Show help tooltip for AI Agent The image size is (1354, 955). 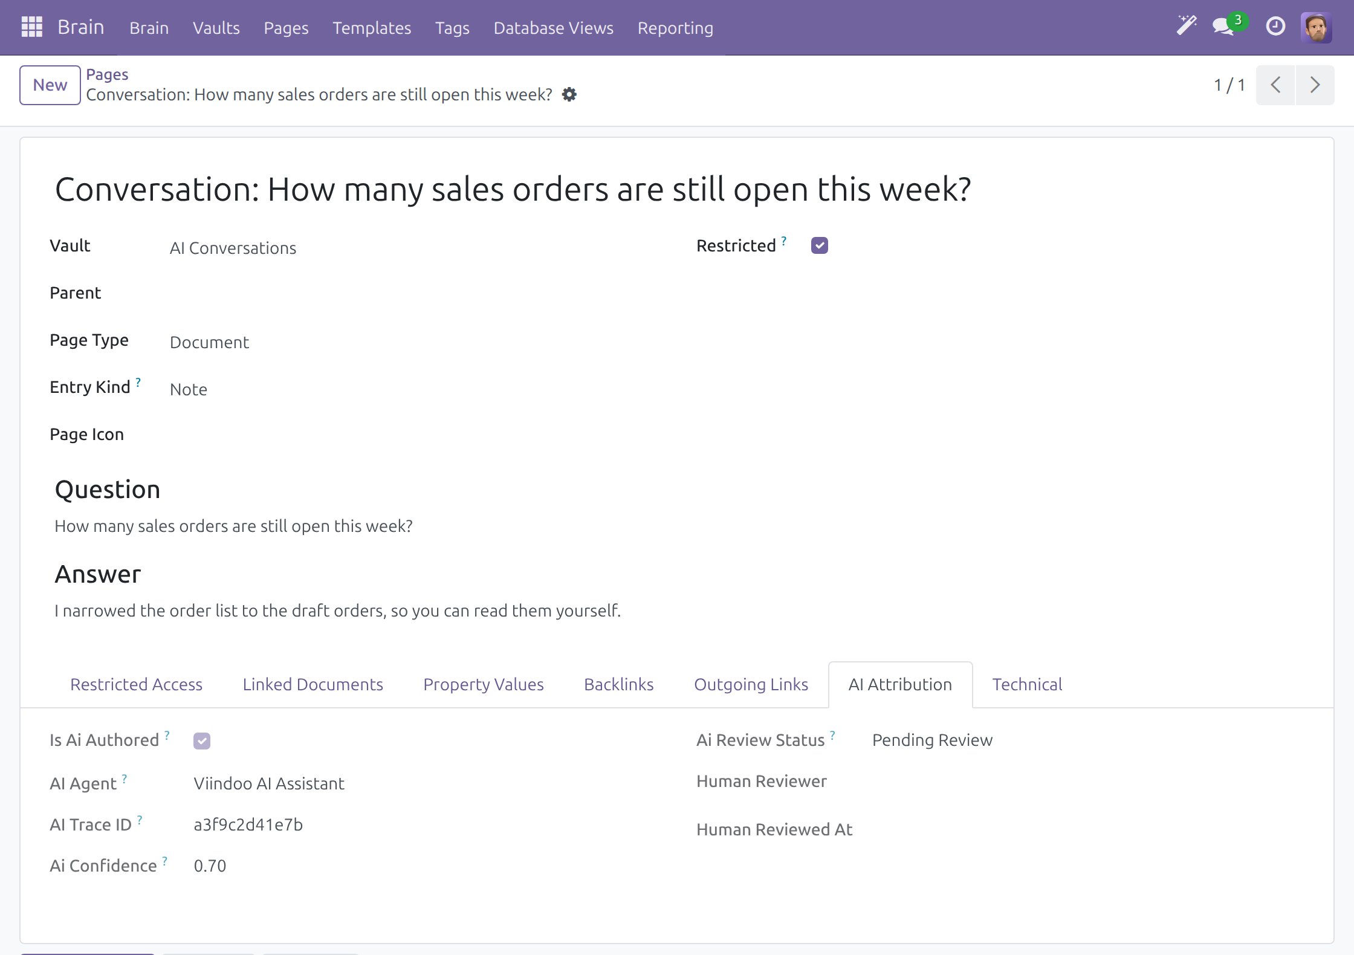125,779
